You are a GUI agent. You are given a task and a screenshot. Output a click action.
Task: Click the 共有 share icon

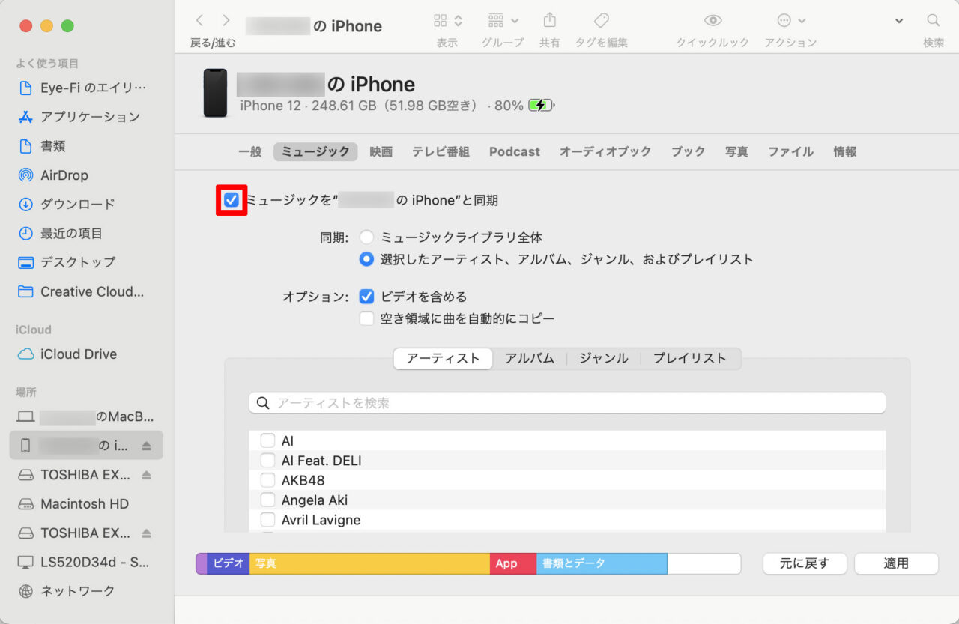549,20
